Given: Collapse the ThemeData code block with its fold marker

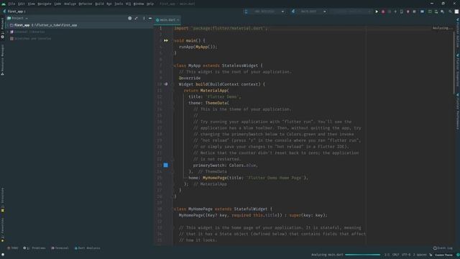Looking at the screenshot, I should click(x=173, y=103).
